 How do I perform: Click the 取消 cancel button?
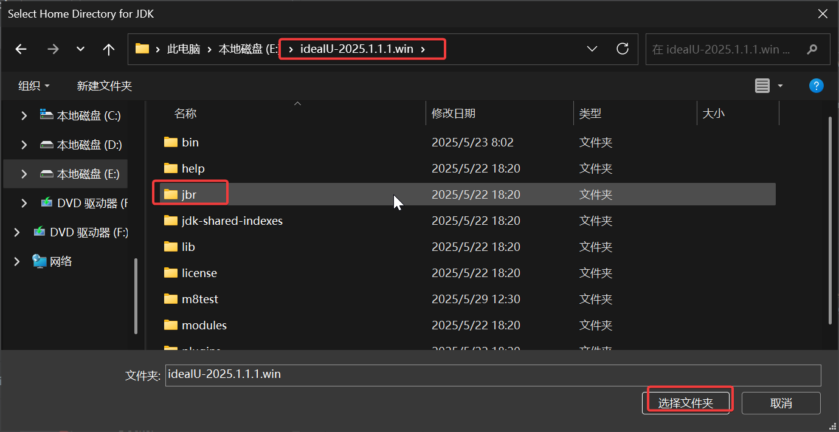point(781,403)
